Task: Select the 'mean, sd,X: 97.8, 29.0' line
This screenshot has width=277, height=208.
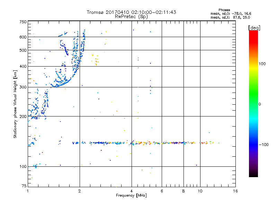Action: 230,17
